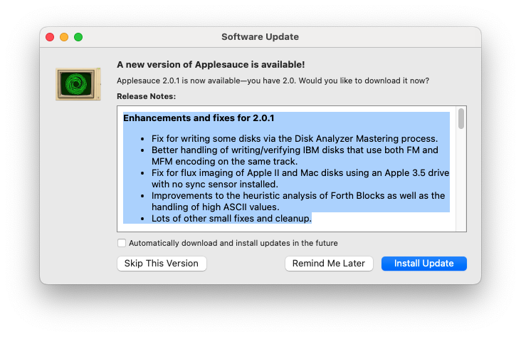Click the Apple 3.5 drive flux imaging bullet
The image size is (521, 337).
pos(299,179)
